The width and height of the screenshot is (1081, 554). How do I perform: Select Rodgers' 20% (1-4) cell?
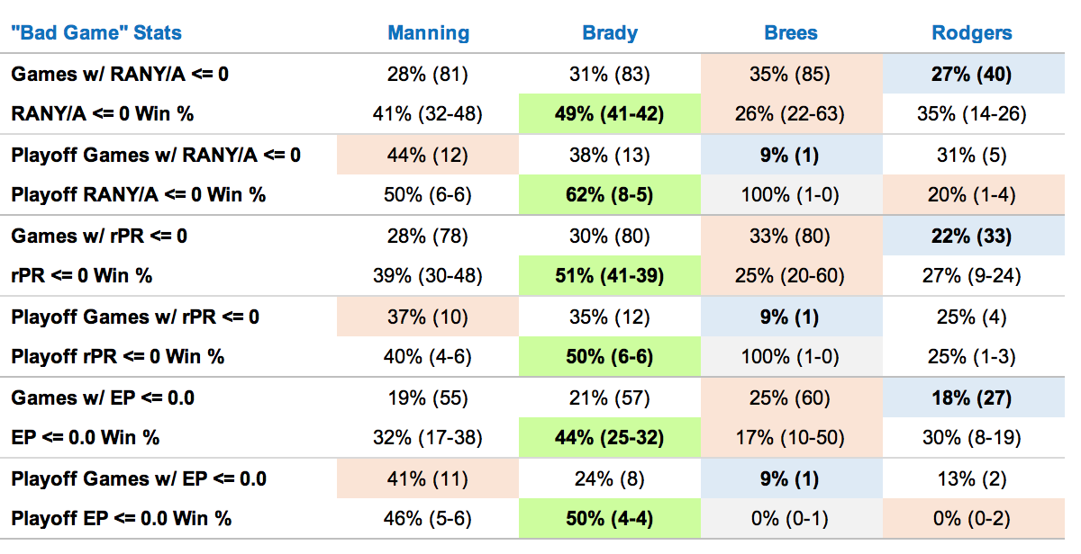pos(972,194)
